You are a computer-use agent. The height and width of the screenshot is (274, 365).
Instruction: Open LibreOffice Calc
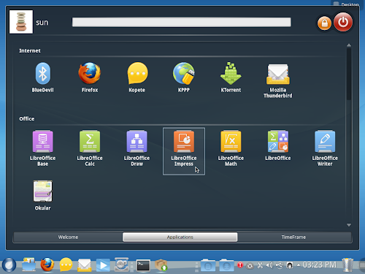click(90, 148)
